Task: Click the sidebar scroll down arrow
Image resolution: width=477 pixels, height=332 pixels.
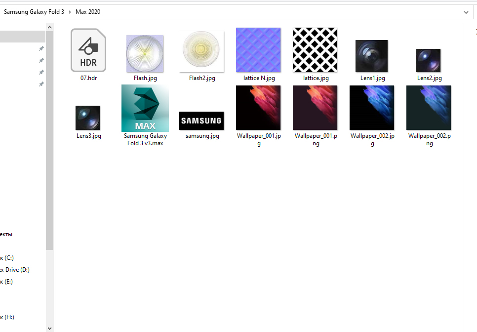Action: coord(49,329)
